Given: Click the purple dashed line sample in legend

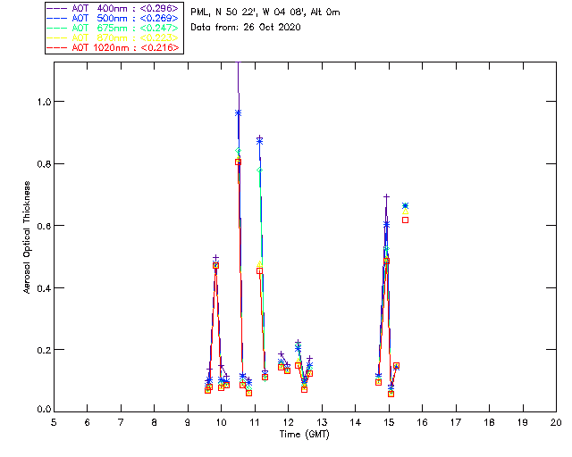Looking at the screenshot, I should (57, 8).
